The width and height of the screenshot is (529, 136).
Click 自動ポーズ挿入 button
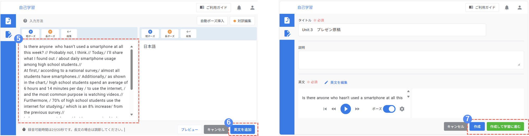coord(212,21)
